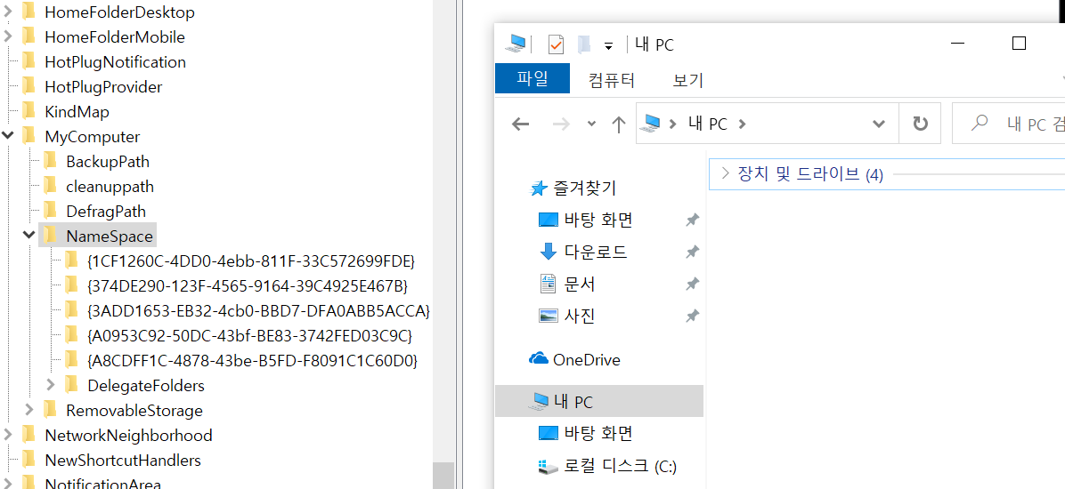Click the PC icon in Explorer title bar

pos(516,44)
